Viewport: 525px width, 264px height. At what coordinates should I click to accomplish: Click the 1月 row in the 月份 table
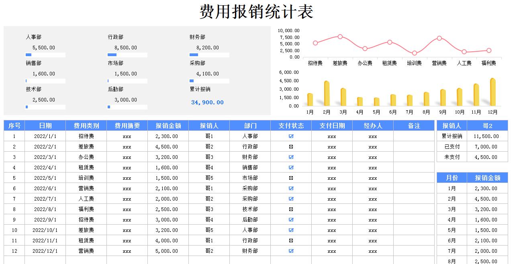tap(451, 188)
